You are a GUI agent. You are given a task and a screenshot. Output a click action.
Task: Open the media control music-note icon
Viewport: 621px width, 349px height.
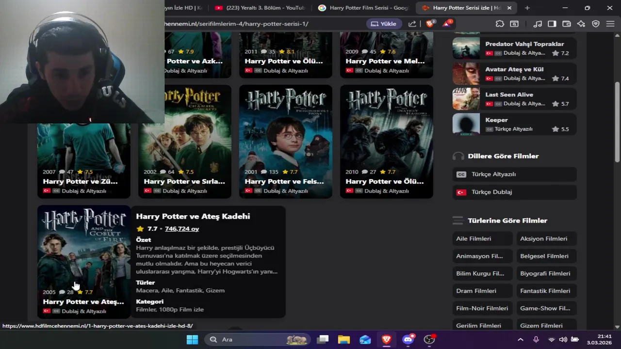click(x=538, y=23)
